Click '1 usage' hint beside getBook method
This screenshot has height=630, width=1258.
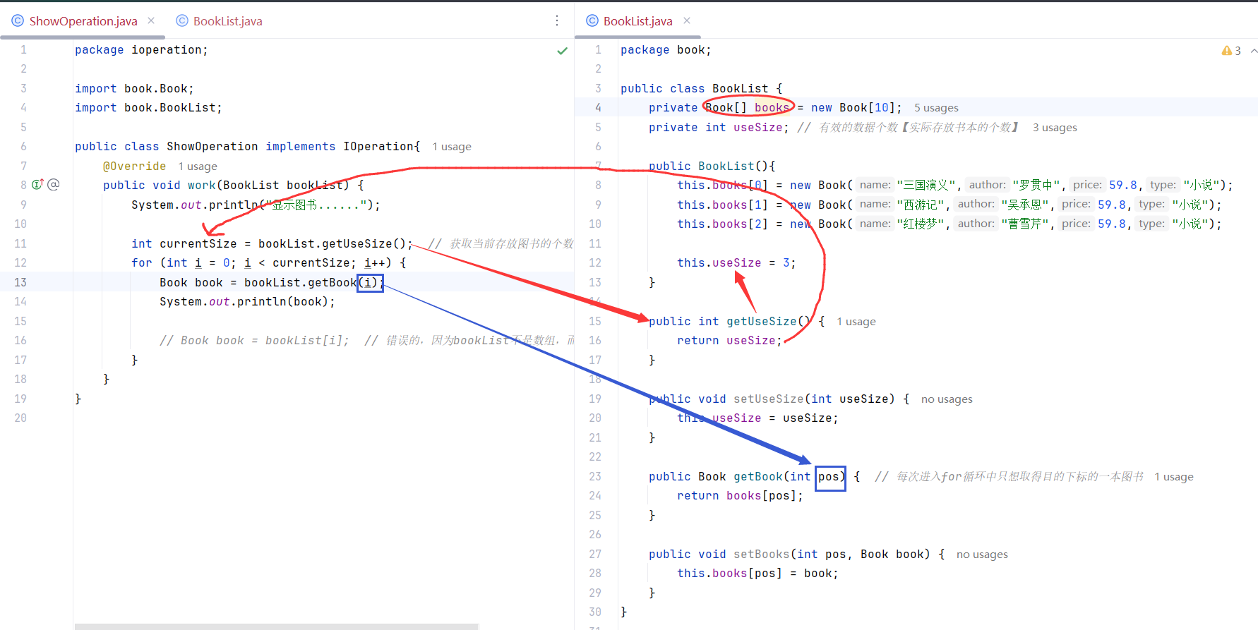pyautogui.click(x=1174, y=477)
